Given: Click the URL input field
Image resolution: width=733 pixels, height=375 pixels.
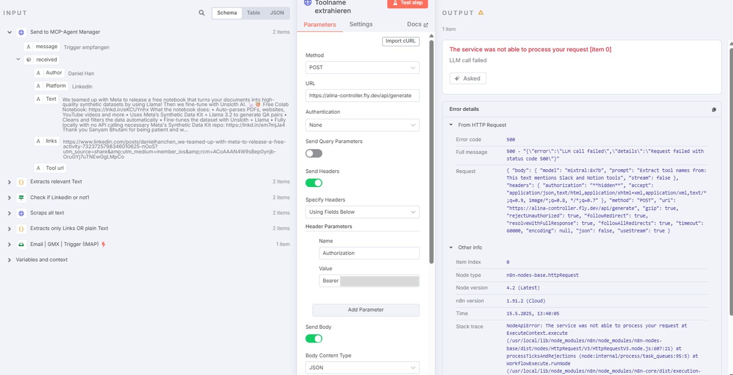Looking at the screenshot, I should click(x=362, y=96).
